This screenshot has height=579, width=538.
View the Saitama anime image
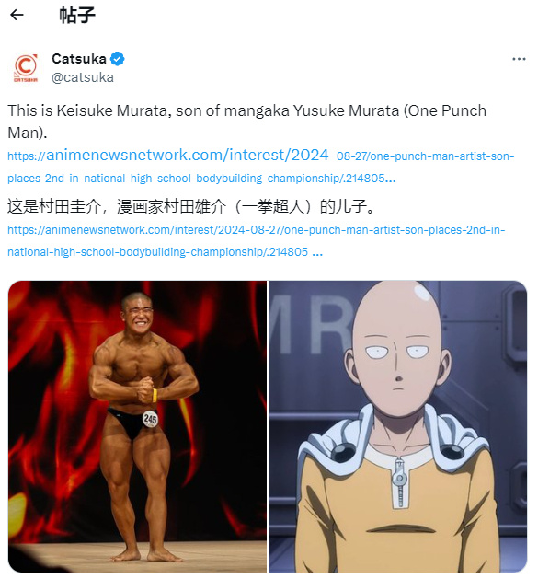(x=398, y=426)
